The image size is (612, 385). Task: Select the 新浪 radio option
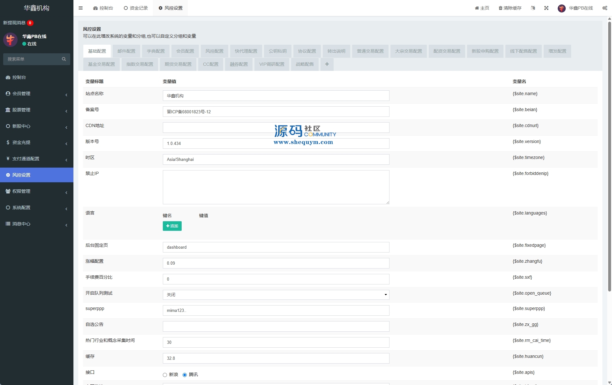click(x=165, y=375)
